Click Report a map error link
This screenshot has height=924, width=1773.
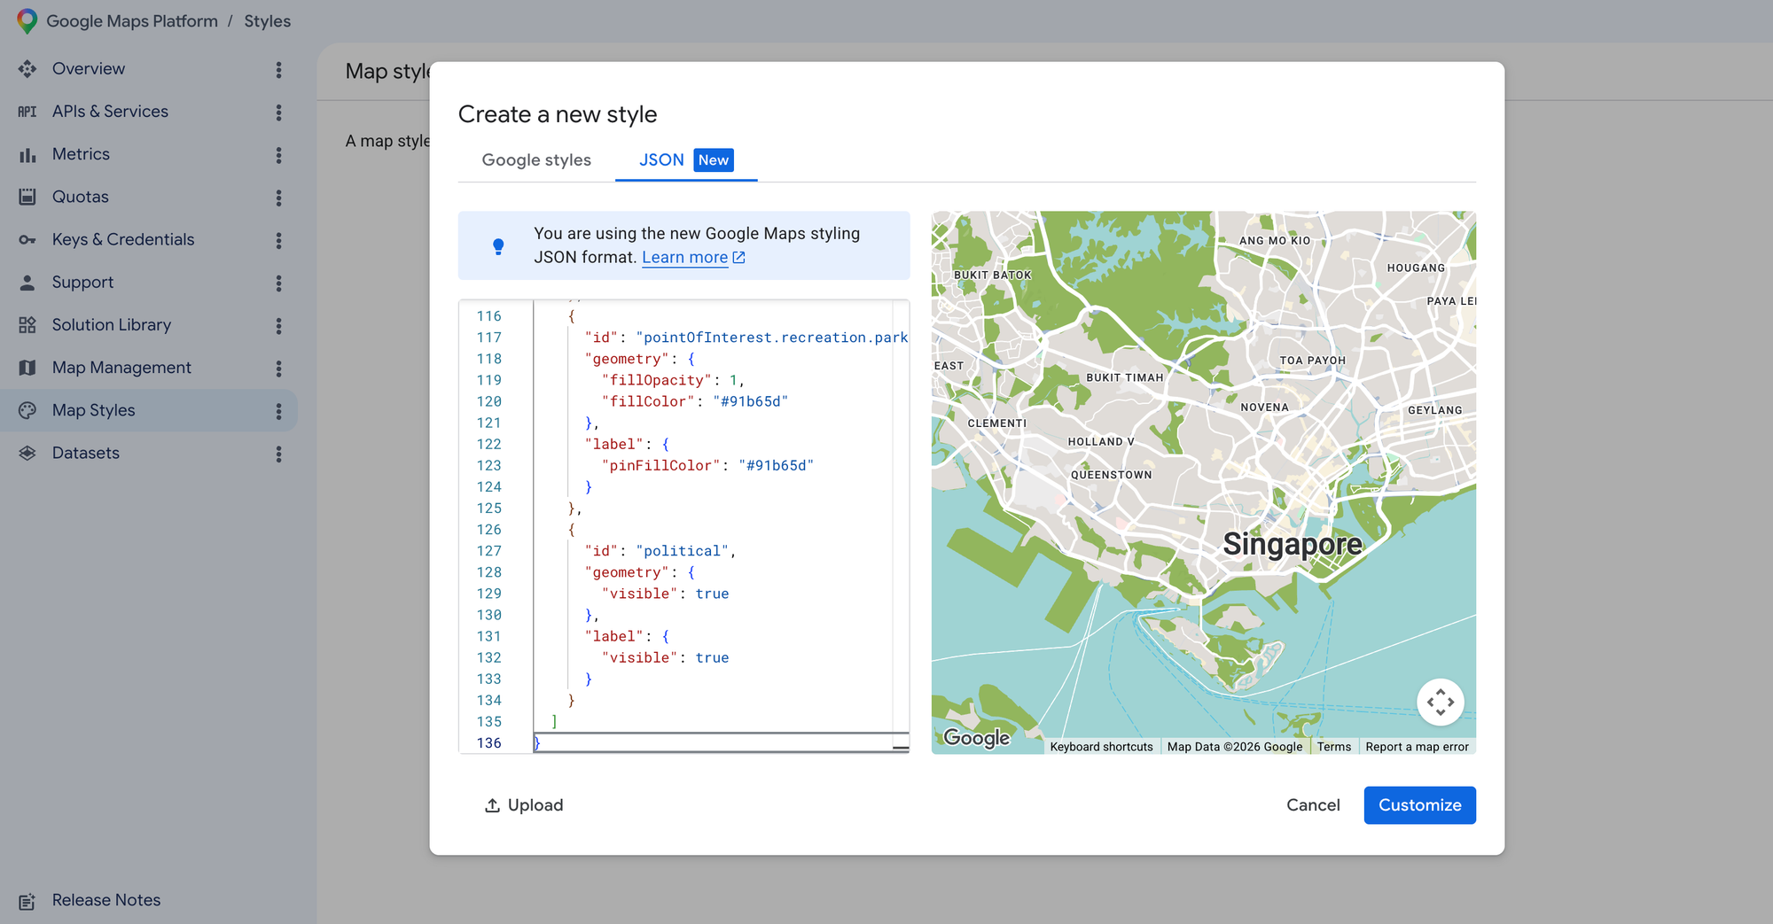tap(1417, 747)
